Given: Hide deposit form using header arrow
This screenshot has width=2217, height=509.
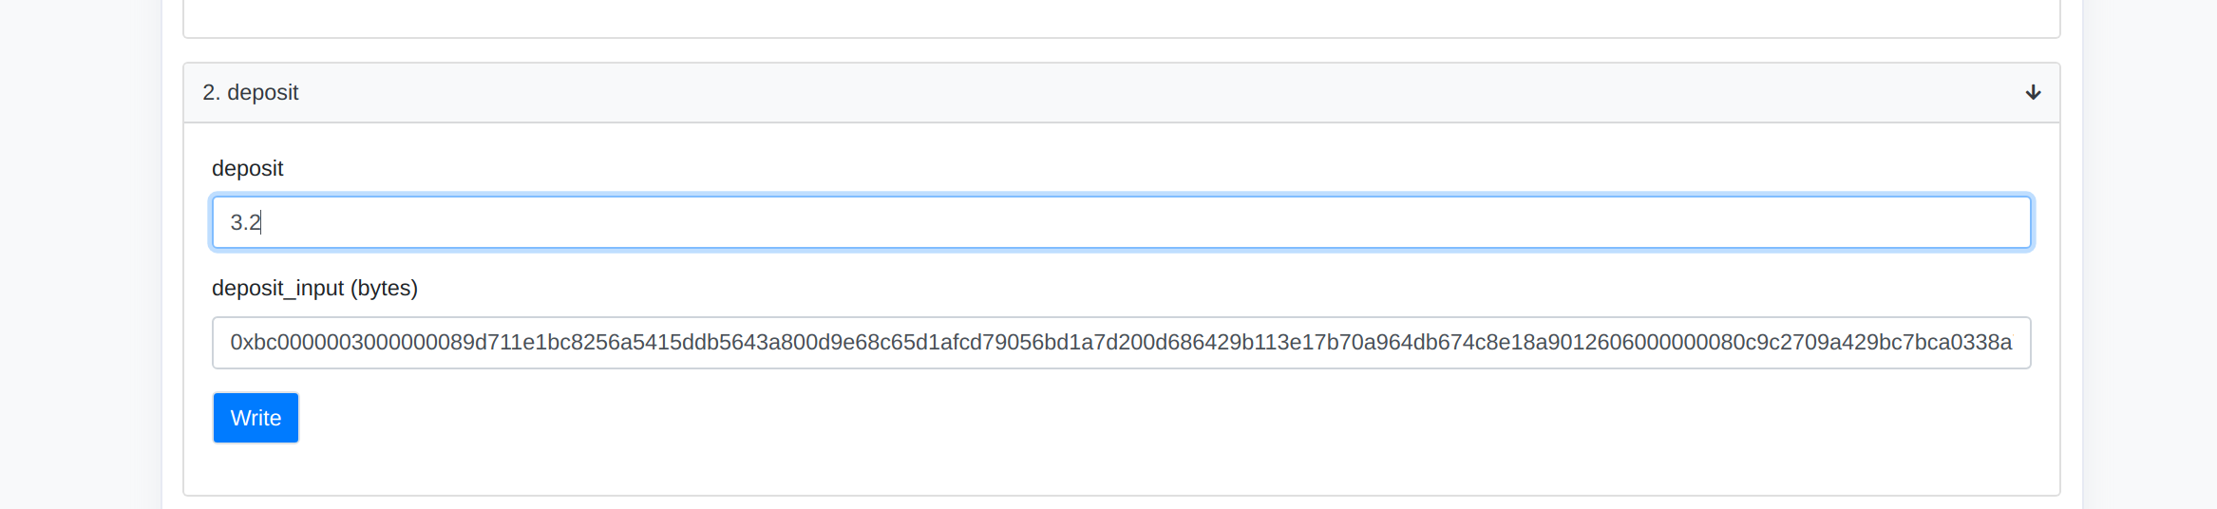Looking at the screenshot, I should click(x=2033, y=92).
